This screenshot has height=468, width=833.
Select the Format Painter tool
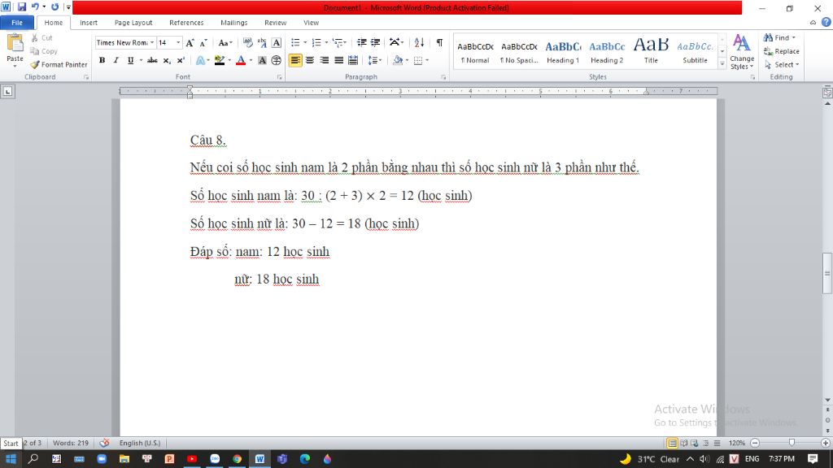[59, 64]
